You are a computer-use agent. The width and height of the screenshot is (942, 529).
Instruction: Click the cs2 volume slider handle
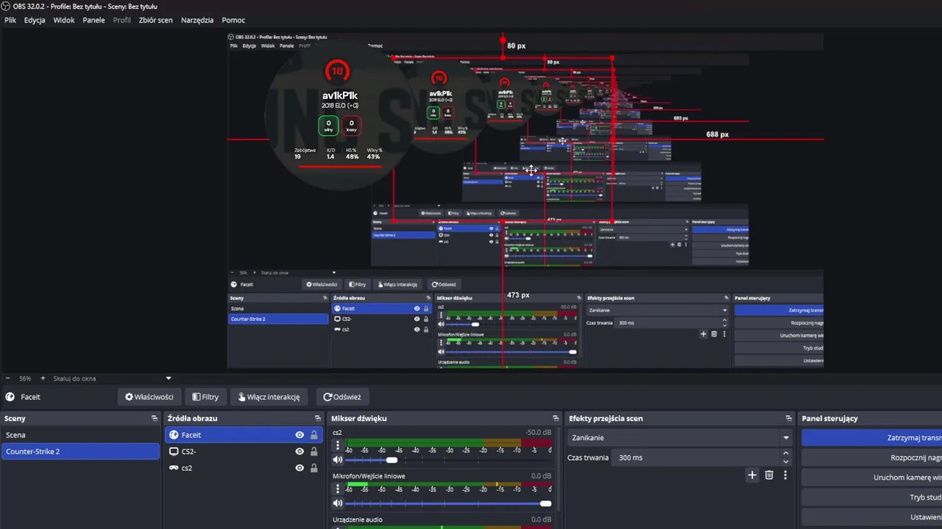click(x=392, y=460)
